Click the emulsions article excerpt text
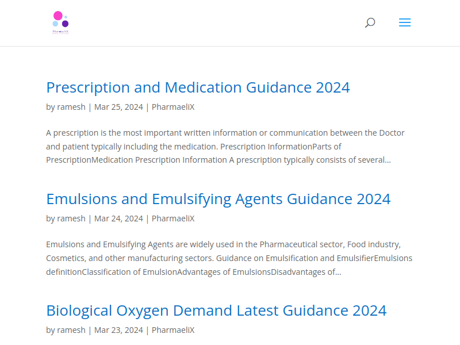The width and height of the screenshot is (460, 345). click(229, 258)
